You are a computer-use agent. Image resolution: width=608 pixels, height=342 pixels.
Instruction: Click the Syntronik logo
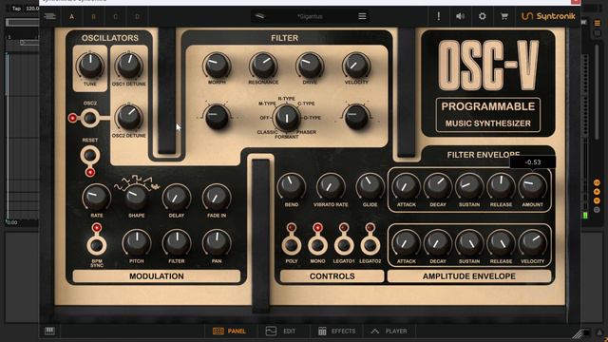pos(548,16)
